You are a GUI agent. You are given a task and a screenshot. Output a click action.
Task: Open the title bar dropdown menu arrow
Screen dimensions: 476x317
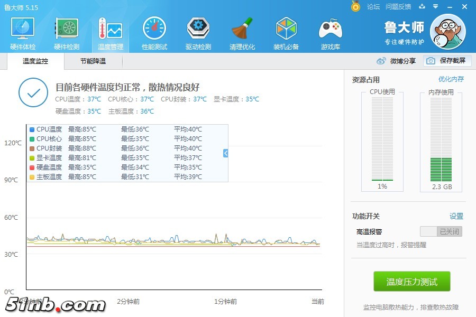[435, 7]
